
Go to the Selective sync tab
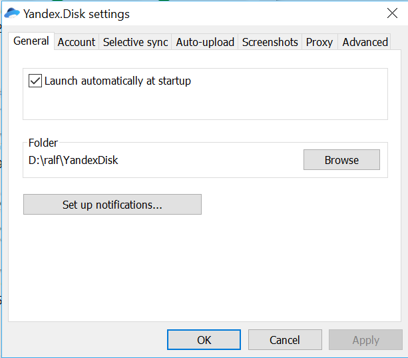point(135,42)
